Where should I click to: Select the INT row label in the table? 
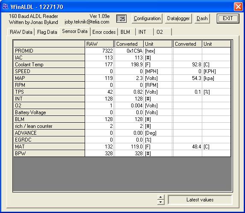click(49, 99)
